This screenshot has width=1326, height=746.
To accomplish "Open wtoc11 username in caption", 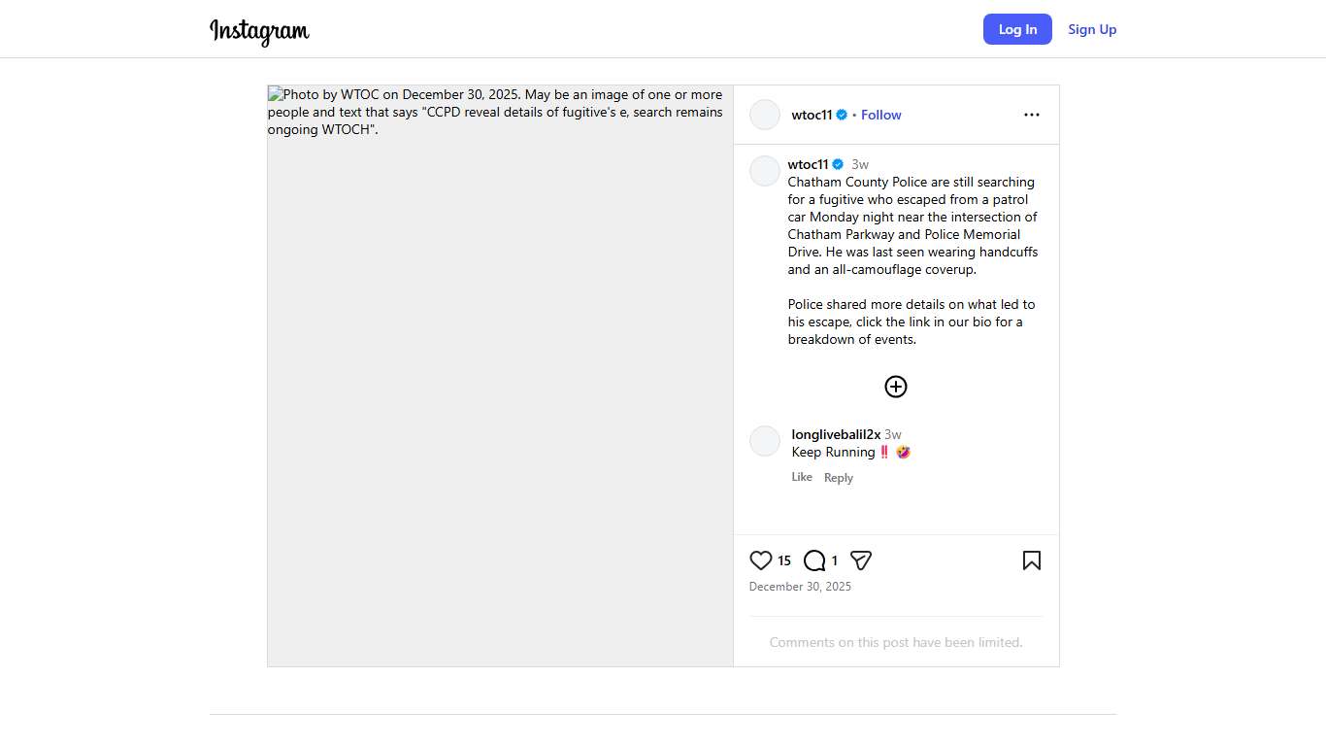I will (808, 164).
